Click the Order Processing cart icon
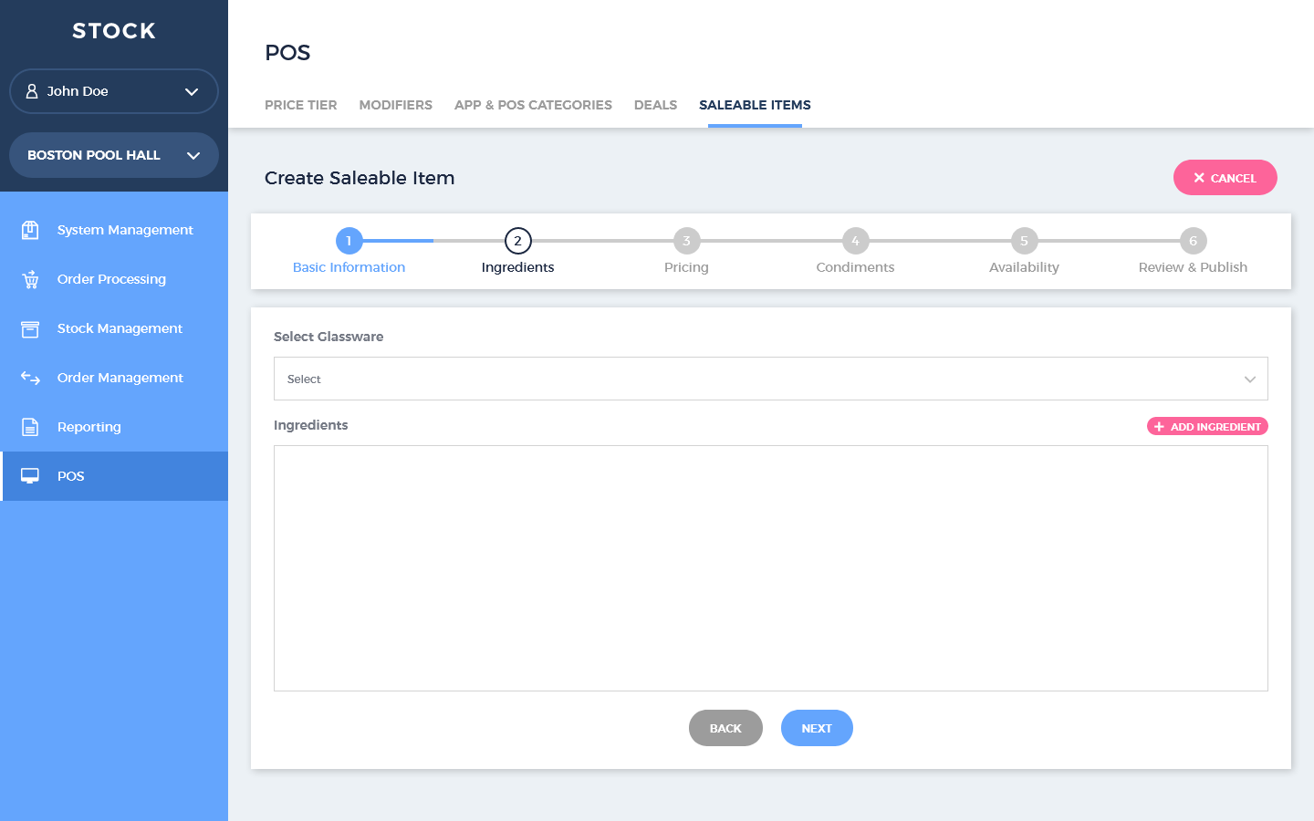 click(x=30, y=279)
